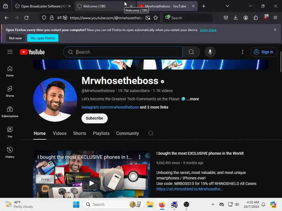This screenshot has height=211, width=282.
Task: Open volume control in system tray
Action: point(237,204)
